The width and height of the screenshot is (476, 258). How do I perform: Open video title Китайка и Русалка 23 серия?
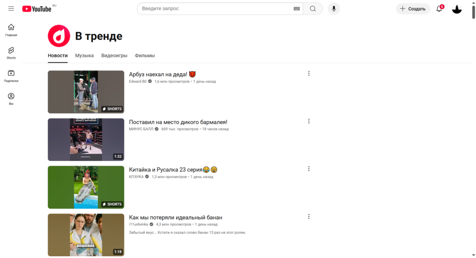click(173, 169)
